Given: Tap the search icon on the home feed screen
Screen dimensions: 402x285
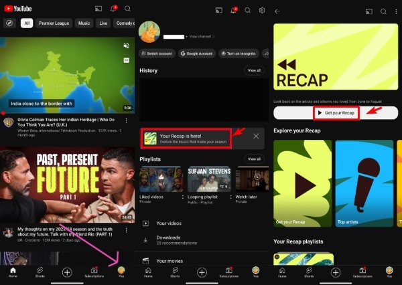Looking at the screenshot, I should [x=127, y=9].
